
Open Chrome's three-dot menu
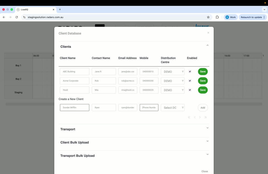(x=264, y=17)
